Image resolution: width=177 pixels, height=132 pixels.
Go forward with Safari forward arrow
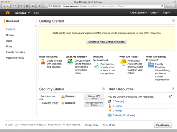click(x=8, y=6)
